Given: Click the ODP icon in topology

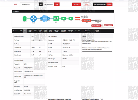Looking at the screenshot, I should [x=71, y=19].
